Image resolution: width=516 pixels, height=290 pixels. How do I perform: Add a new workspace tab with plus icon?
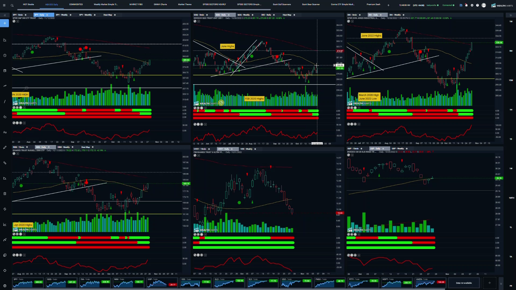point(388,5)
